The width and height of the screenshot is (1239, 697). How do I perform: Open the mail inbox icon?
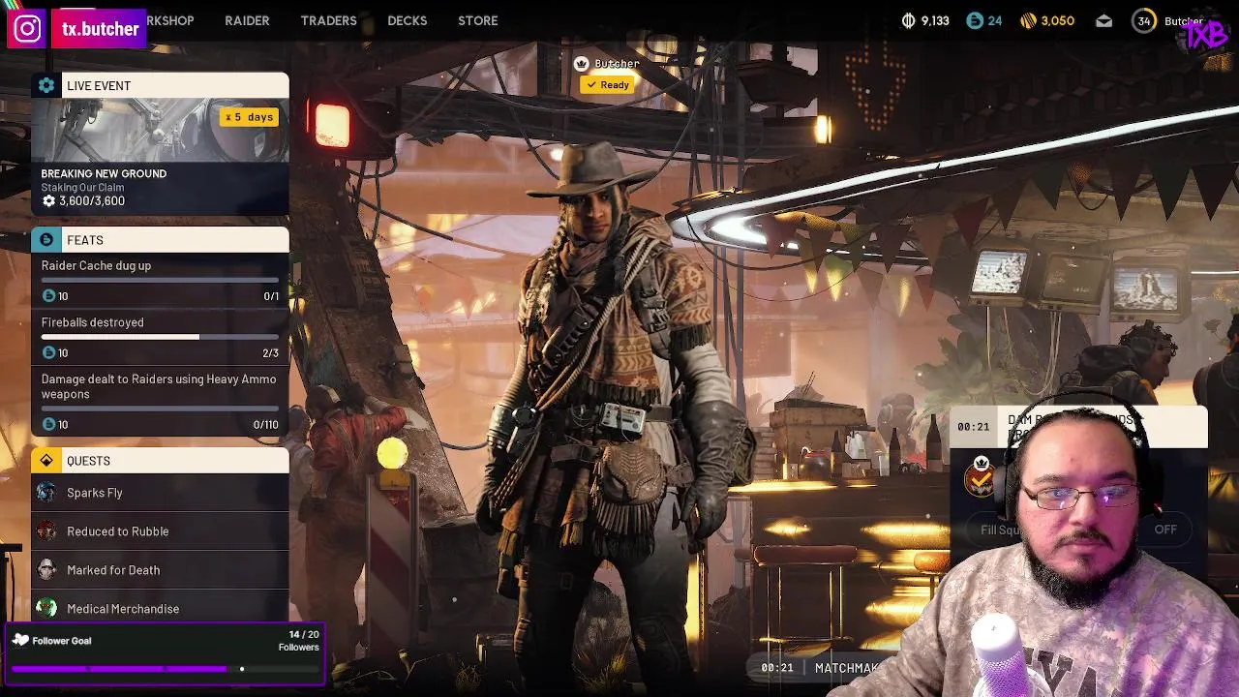[1103, 20]
